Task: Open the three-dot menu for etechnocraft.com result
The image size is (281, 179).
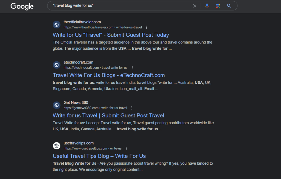Action: coord(132,67)
